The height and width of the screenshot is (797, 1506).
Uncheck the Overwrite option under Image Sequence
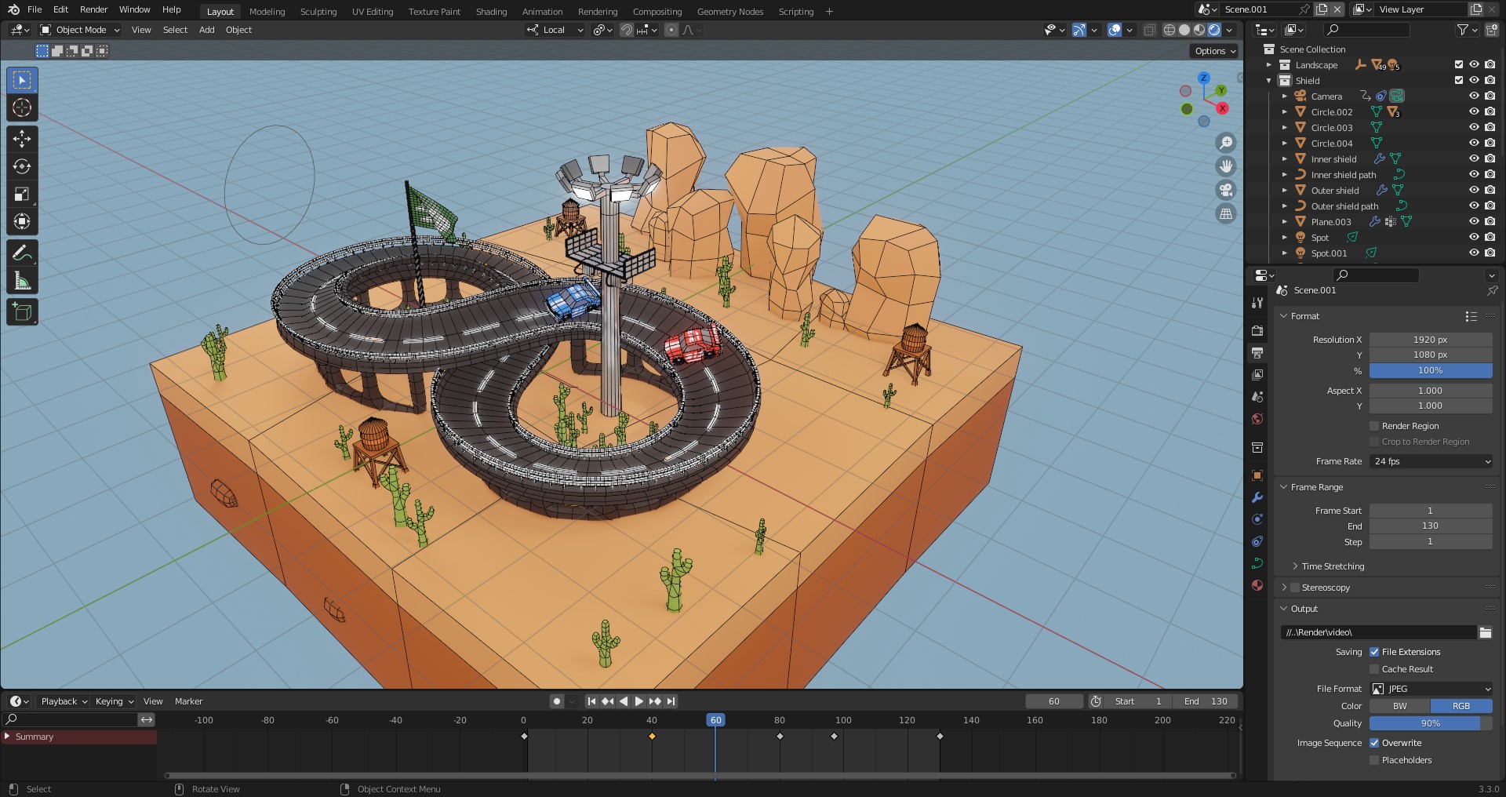click(1374, 743)
